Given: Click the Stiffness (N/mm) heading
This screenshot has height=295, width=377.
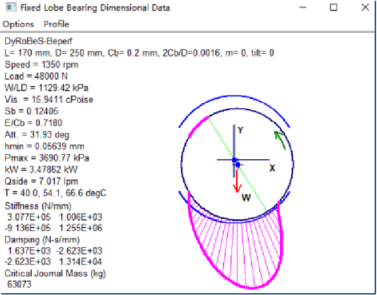Looking at the screenshot, I should [x=39, y=206].
